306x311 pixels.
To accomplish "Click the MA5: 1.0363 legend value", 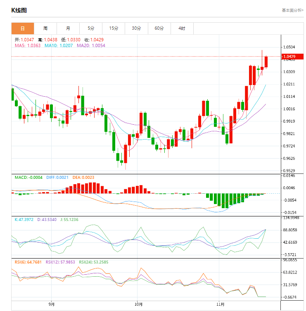I will (28, 45).
